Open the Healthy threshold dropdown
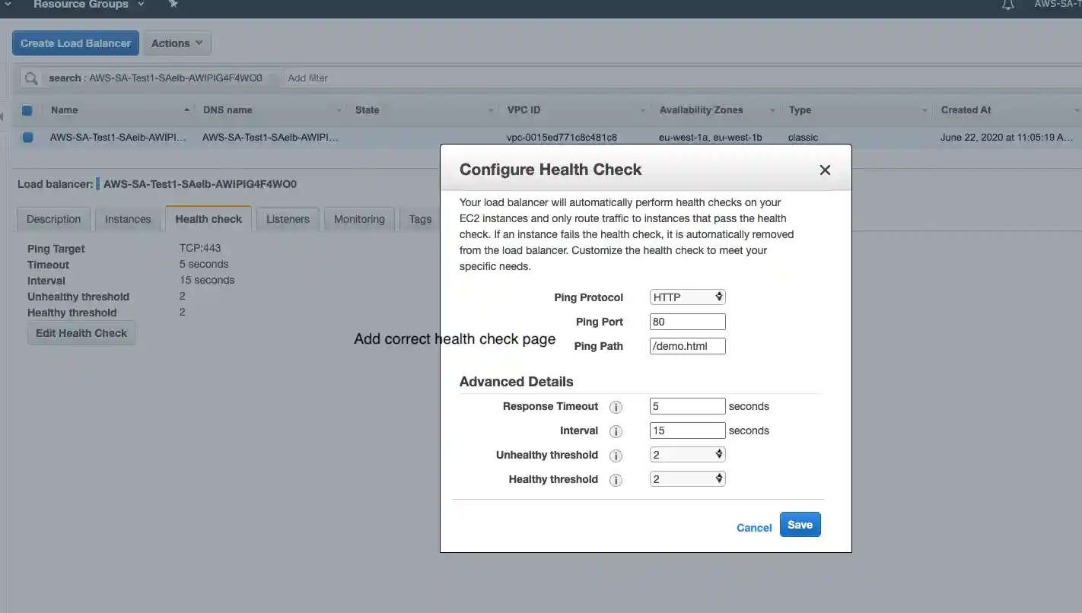The width and height of the screenshot is (1082, 613). (687, 479)
